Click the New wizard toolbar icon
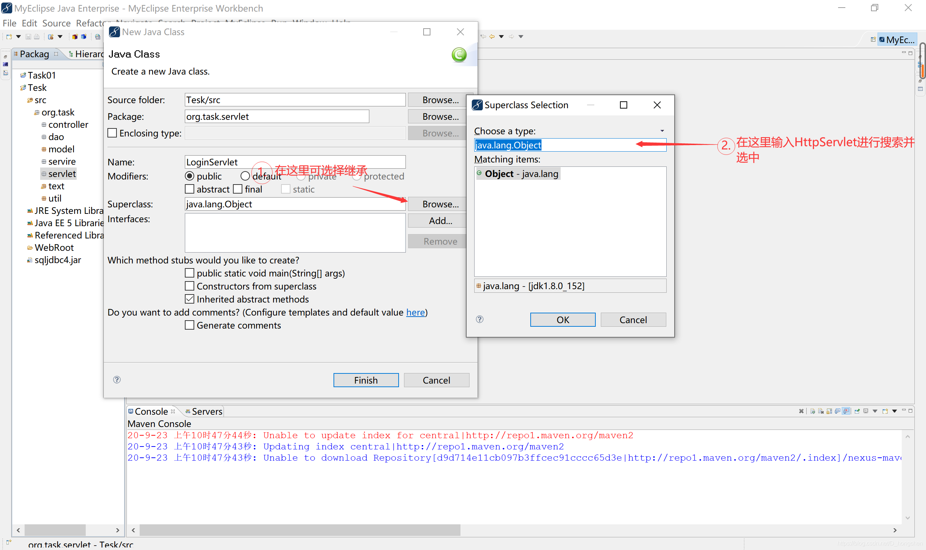The width and height of the screenshot is (926, 550). (9, 37)
